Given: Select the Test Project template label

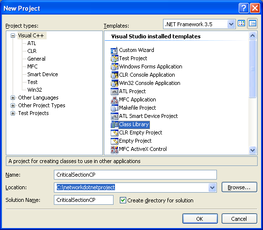Looking at the screenshot, I should click(x=133, y=58).
